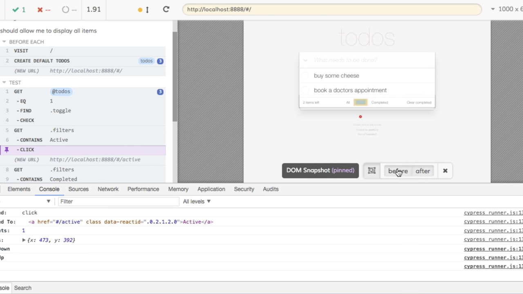
Task: Close the pinned DOM snapshot
Action: [445, 171]
